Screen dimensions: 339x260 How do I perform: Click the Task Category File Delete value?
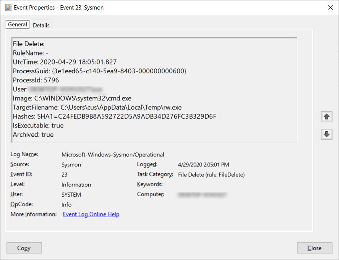[211, 174]
